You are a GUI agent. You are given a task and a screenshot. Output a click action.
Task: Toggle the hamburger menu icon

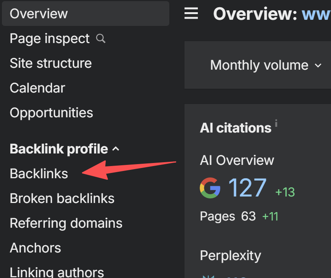191,14
